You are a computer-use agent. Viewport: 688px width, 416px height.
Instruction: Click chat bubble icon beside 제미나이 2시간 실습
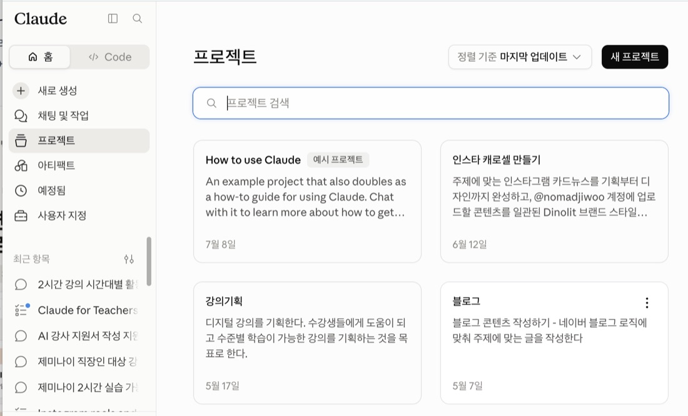pos(21,387)
